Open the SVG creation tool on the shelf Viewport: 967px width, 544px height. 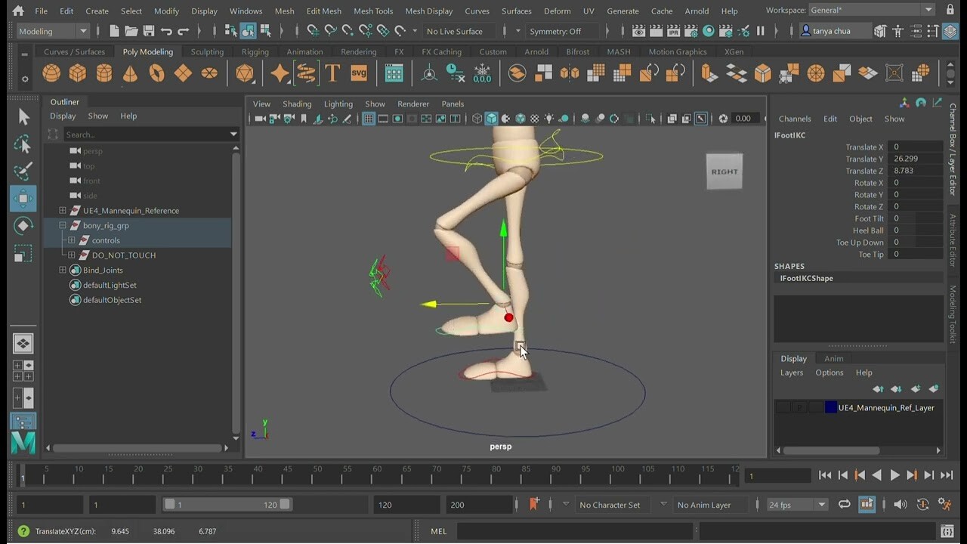tap(357, 73)
